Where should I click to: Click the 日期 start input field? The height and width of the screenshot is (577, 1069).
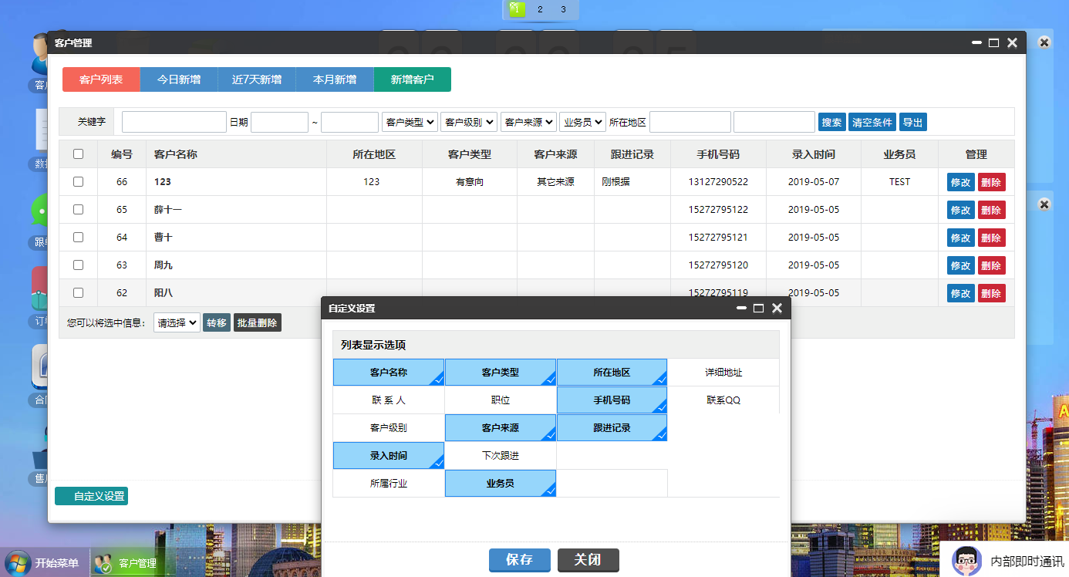[279, 121]
